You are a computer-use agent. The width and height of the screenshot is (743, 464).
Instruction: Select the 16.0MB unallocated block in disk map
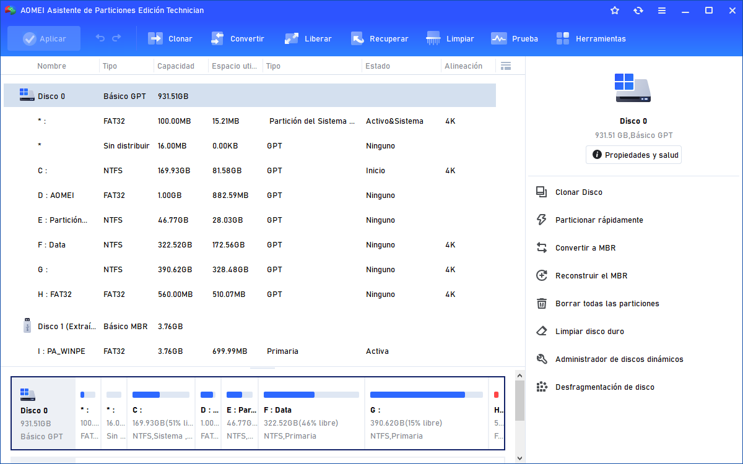(x=114, y=413)
